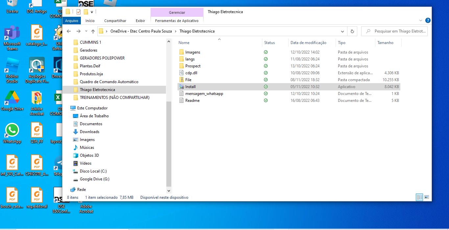
Task: Open the recent locations dropdown arrow
Action: click(x=86, y=31)
